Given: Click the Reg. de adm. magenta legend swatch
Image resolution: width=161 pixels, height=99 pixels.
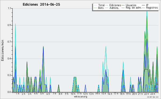Looking at the screenshot, I should pyautogui.click(x=123, y=8).
